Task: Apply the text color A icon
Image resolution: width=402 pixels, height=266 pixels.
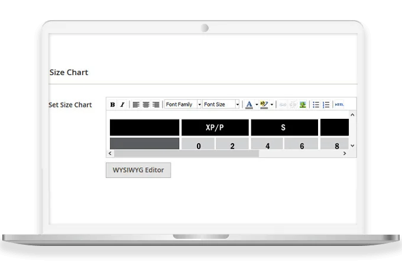Action: click(x=249, y=105)
